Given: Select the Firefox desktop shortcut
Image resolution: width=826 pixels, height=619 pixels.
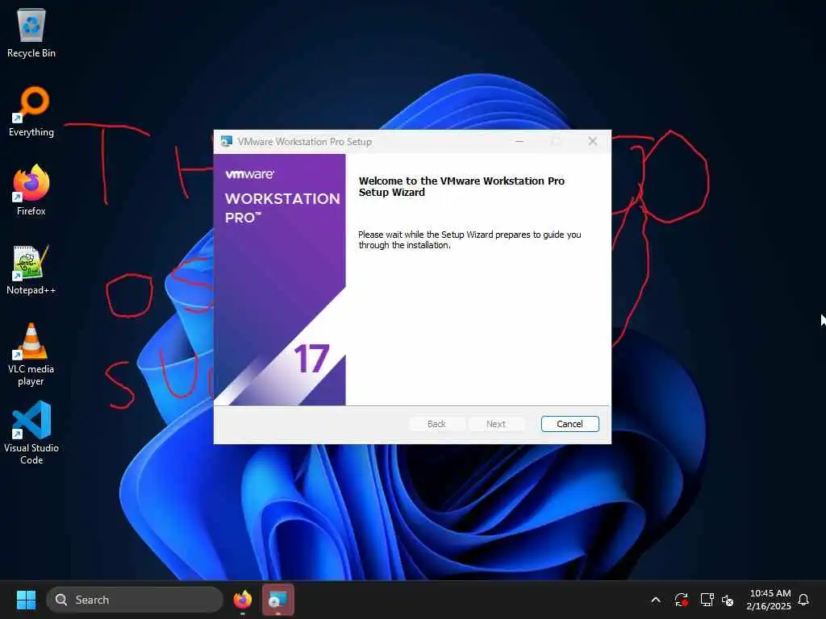Looking at the screenshot, I should click(31, 190).
